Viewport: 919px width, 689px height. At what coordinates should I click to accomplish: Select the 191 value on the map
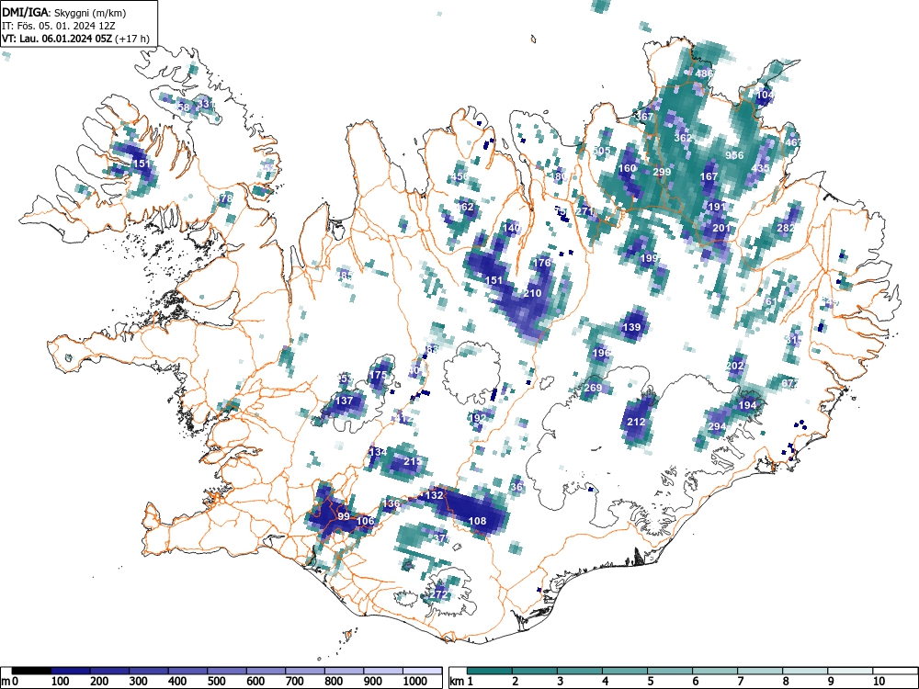pyautogui.click(x=717, y=207)
